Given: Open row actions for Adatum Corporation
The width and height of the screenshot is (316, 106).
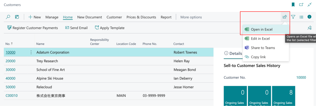Looking at the screenshot, I should tap(31, 52).
